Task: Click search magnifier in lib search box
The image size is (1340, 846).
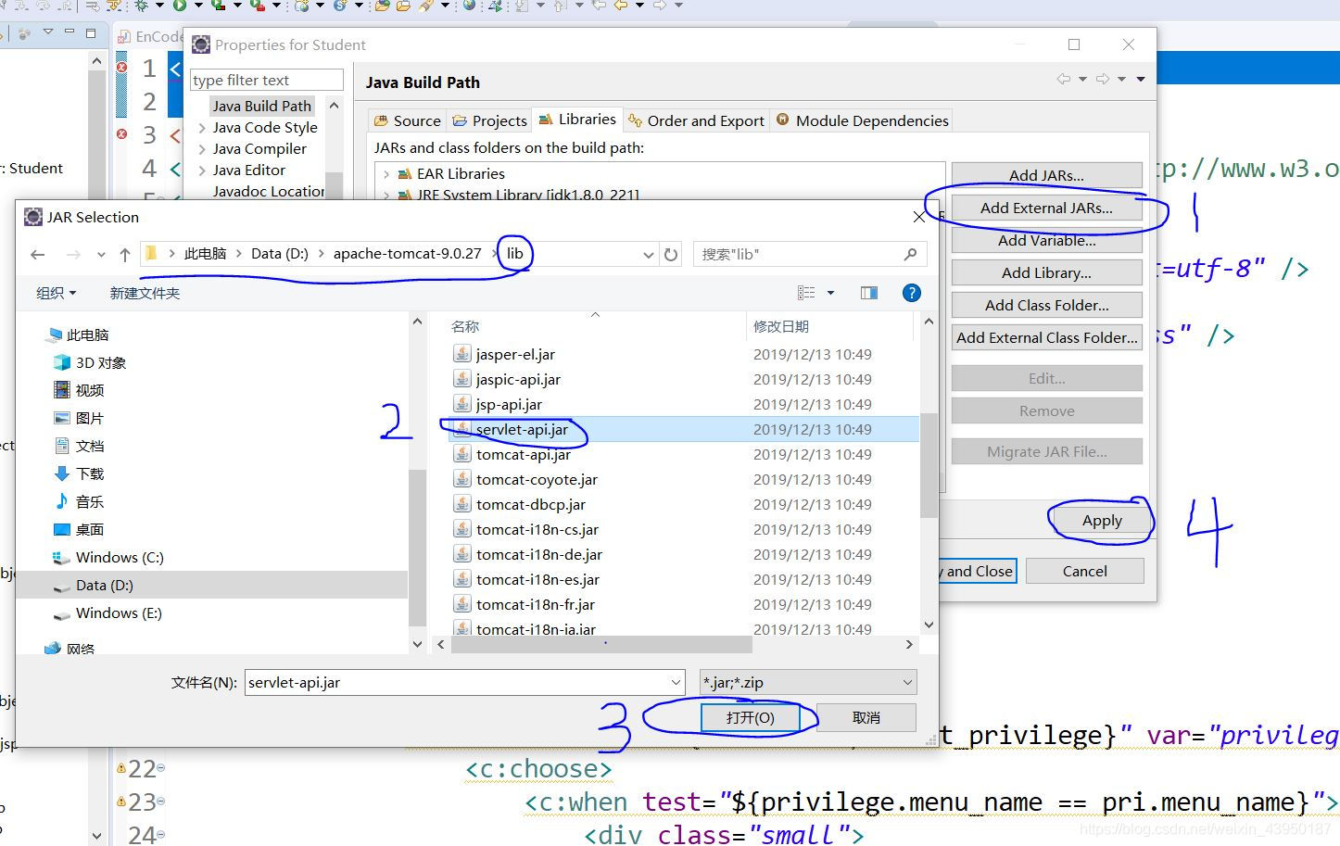Action: pos(910,254)
